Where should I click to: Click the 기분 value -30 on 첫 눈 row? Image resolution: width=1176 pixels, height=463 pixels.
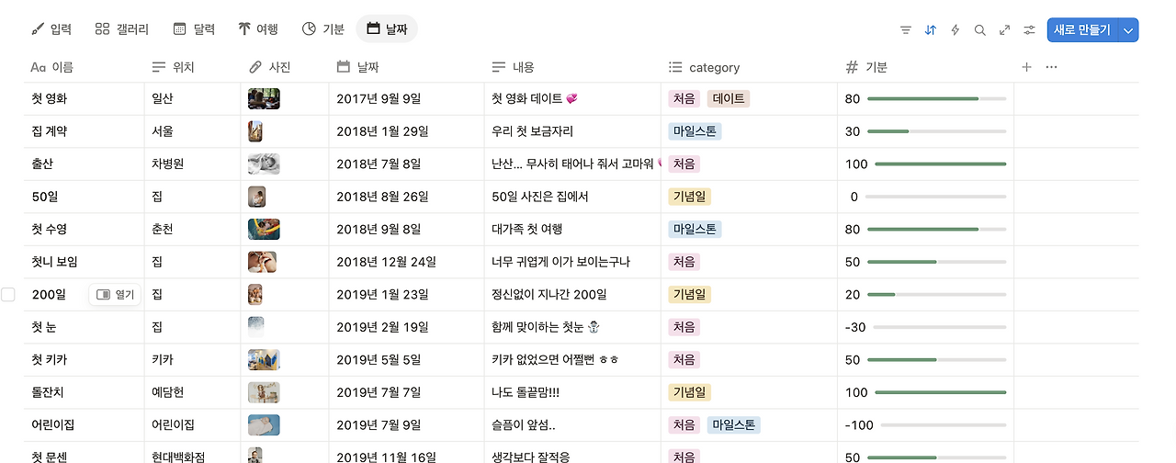coord(855,328)
